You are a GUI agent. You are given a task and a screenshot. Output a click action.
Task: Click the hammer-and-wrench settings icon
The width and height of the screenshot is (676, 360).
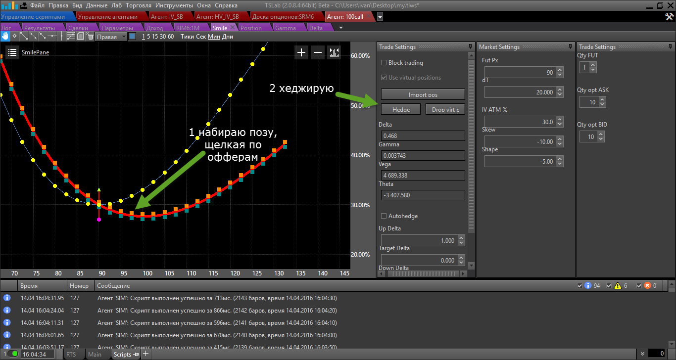click(669, 17)
